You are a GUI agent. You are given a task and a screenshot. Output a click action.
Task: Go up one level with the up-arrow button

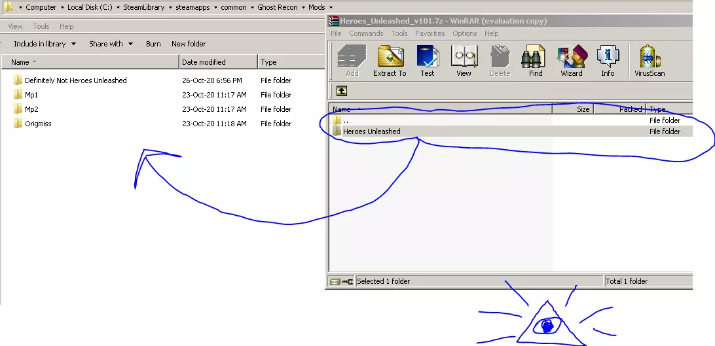342,91
